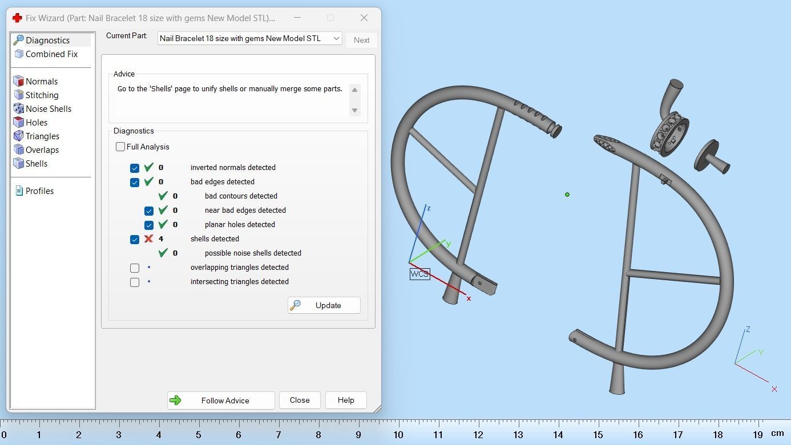Open the Profiles page icon
Image resolution: width=791 pixels, height=445 pixels.
pyautogui.click(x=19, y=191)
